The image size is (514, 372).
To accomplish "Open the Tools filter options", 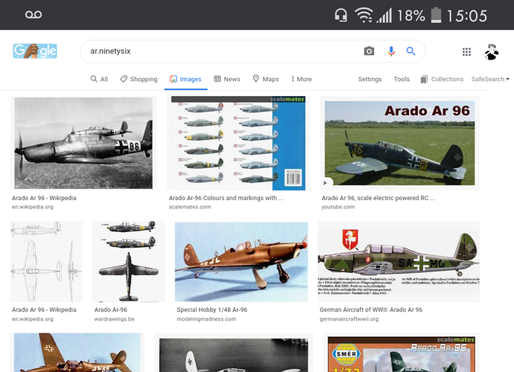I will [402, 79].
